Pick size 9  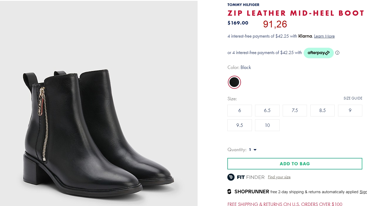tap(350, 110)
